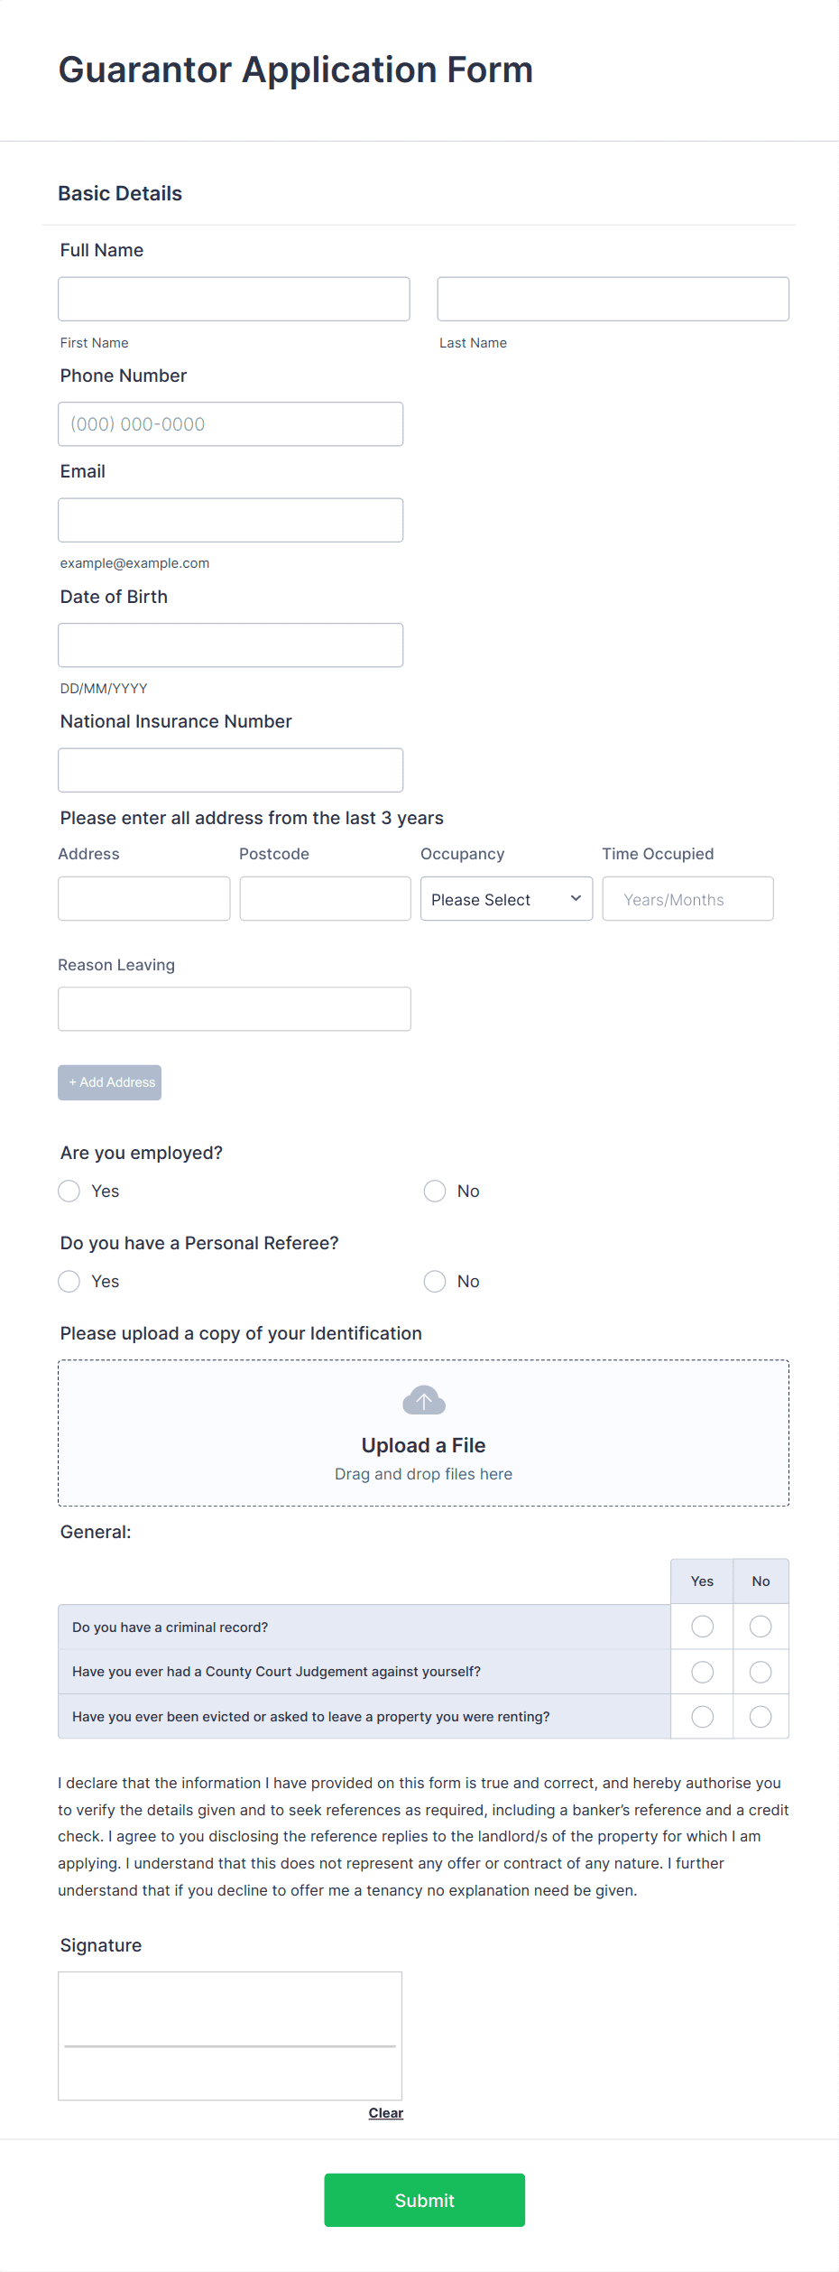Expand the Please Select occupancy menu
The image size is (839, 2272).
[505, 898]
